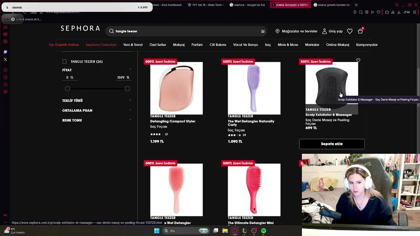Open Vip Güzellik Haftası link
The width and height of the screenshot is (420, 236).
[64, 45]
